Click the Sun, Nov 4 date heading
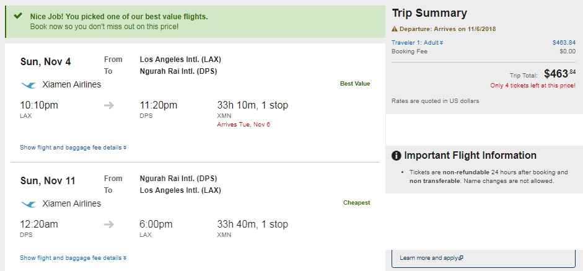The width and height of the screenshot is (583, 271). point(45,61)
